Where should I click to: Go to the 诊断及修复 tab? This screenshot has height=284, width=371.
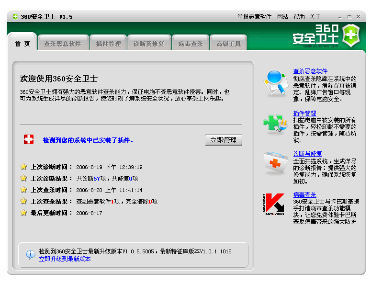click(149, 43)
